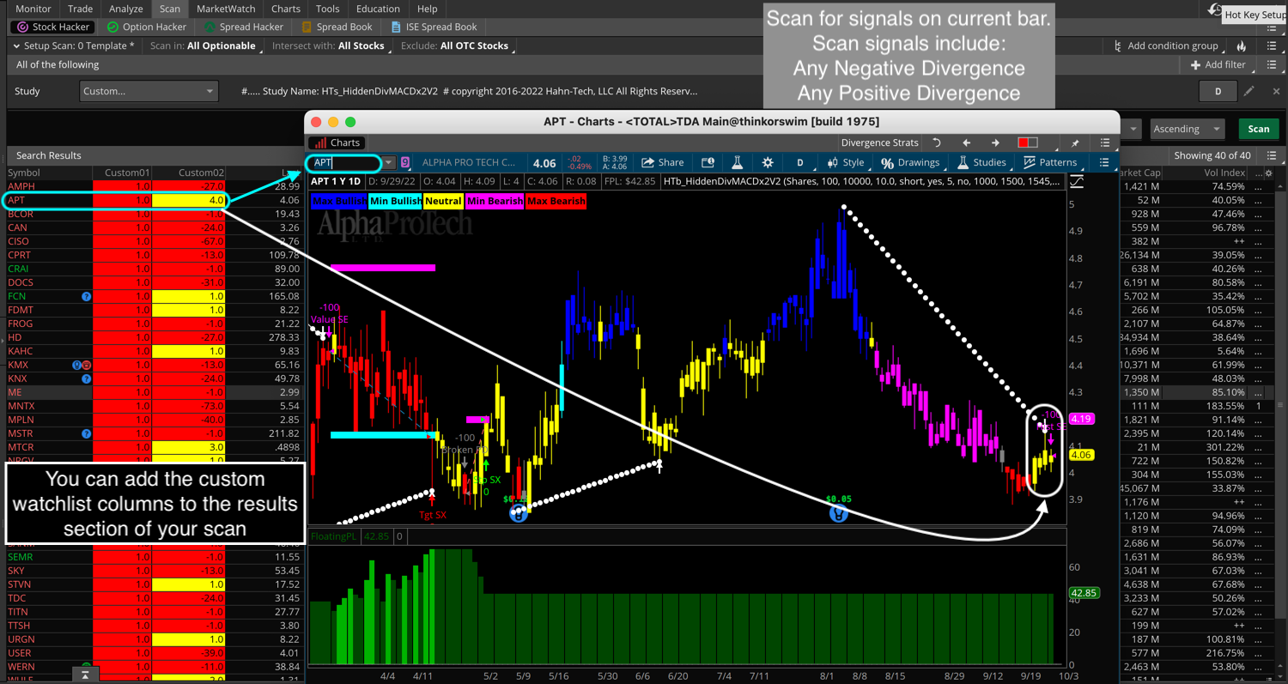Click the Custom02 column header
Viewport: 1288px width, 684px height.
(201, 173)
